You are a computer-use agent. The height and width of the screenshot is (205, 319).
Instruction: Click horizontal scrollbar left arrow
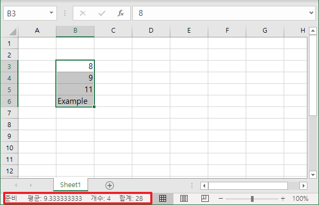coord(204,186)
